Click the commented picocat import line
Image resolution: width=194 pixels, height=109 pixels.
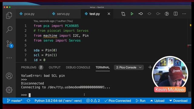click(x=61, y=31)
